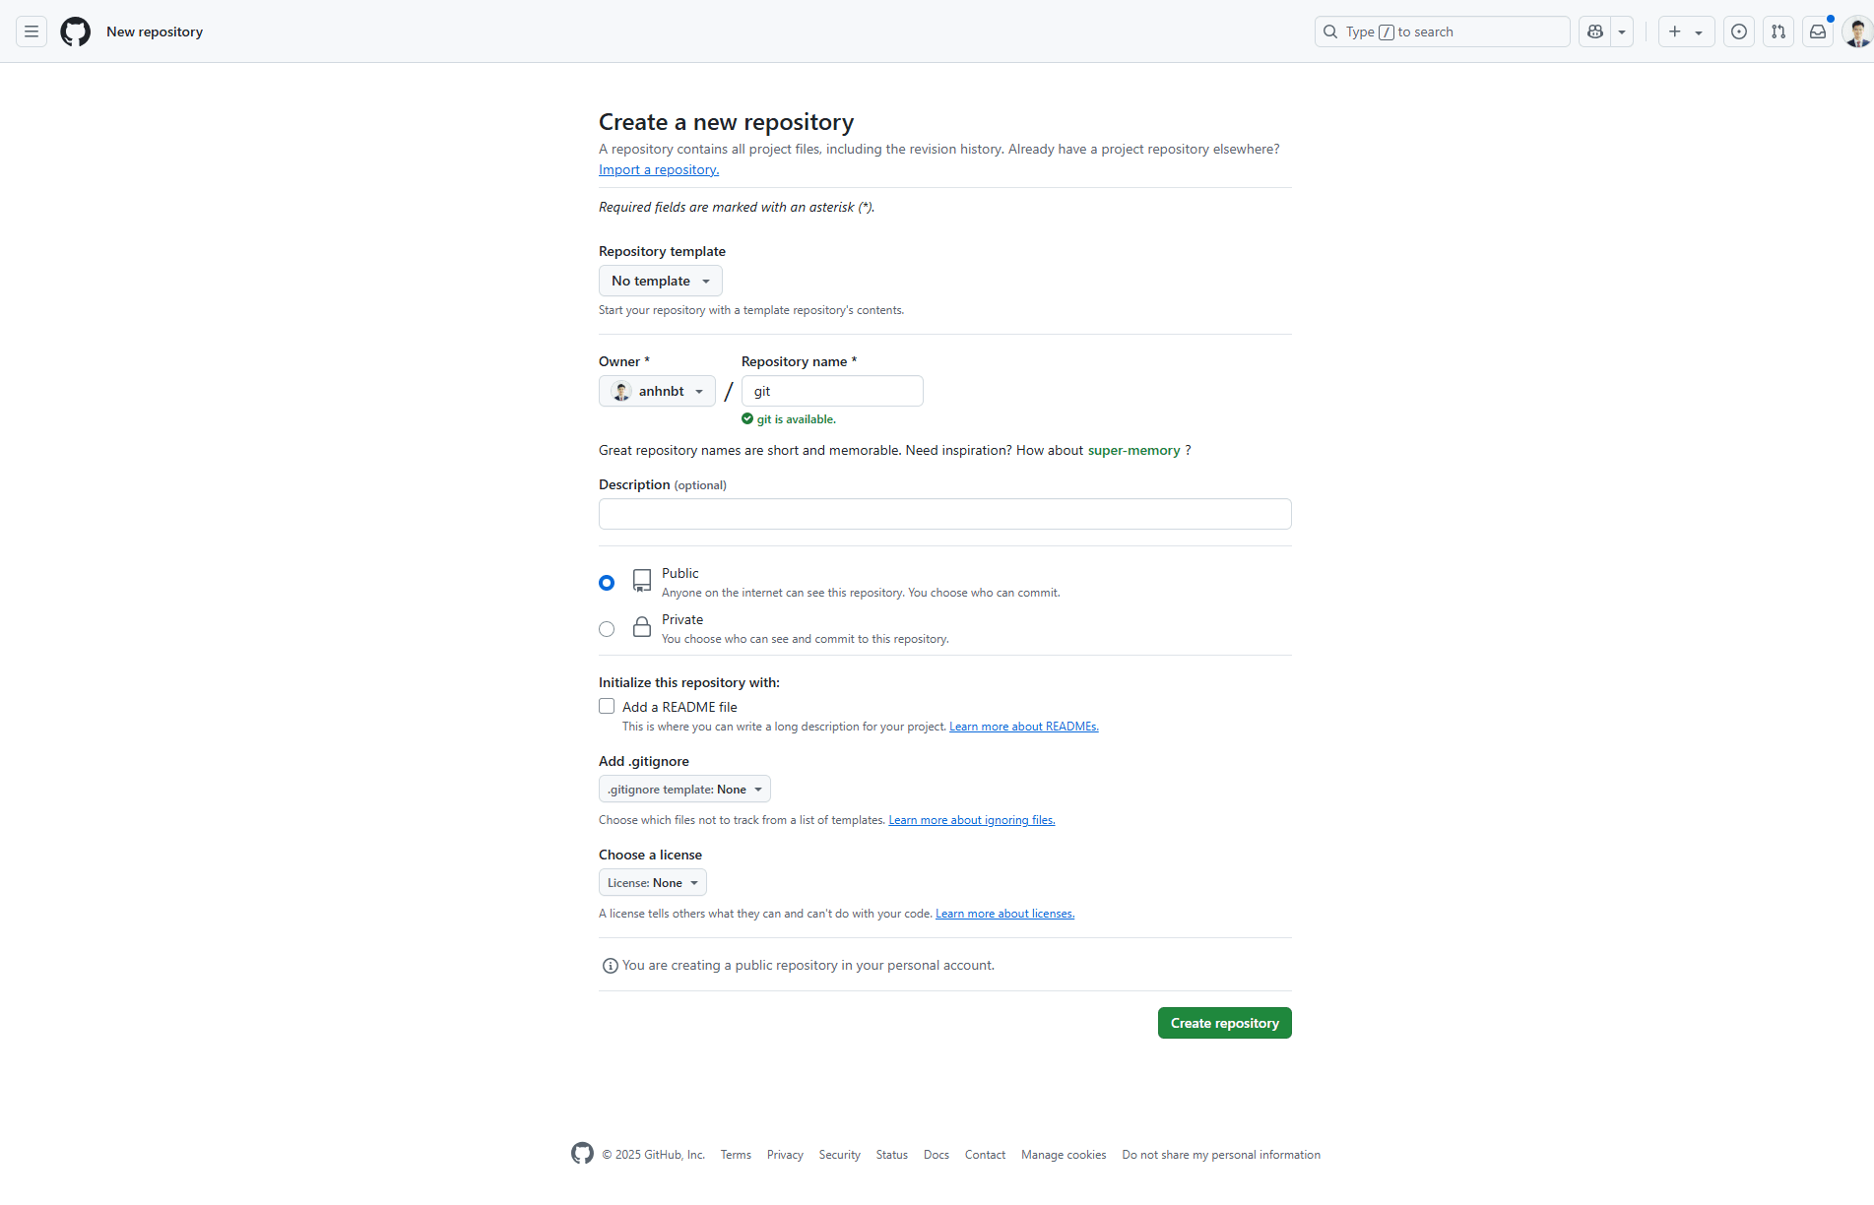Click the Docs footer item

(936, 1154)
